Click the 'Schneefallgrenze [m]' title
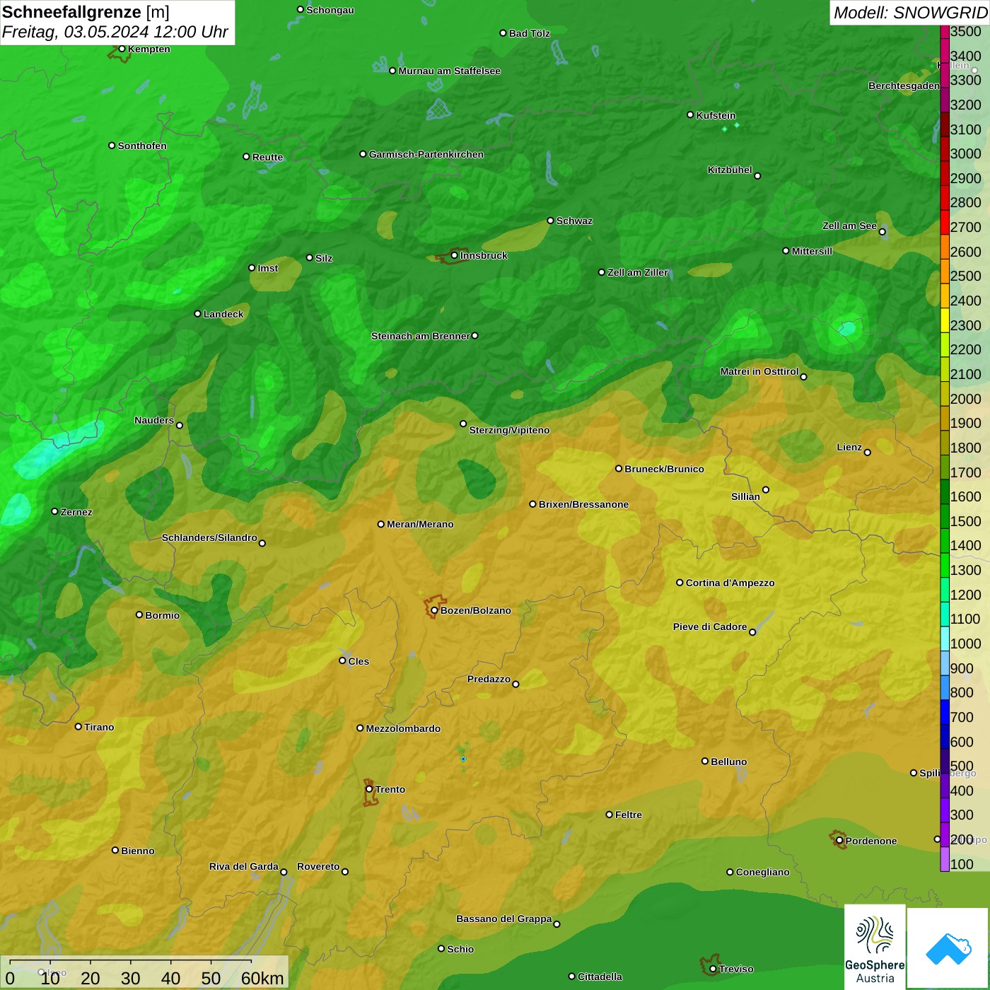Viewport: 990px width, 990px height. 86,12
